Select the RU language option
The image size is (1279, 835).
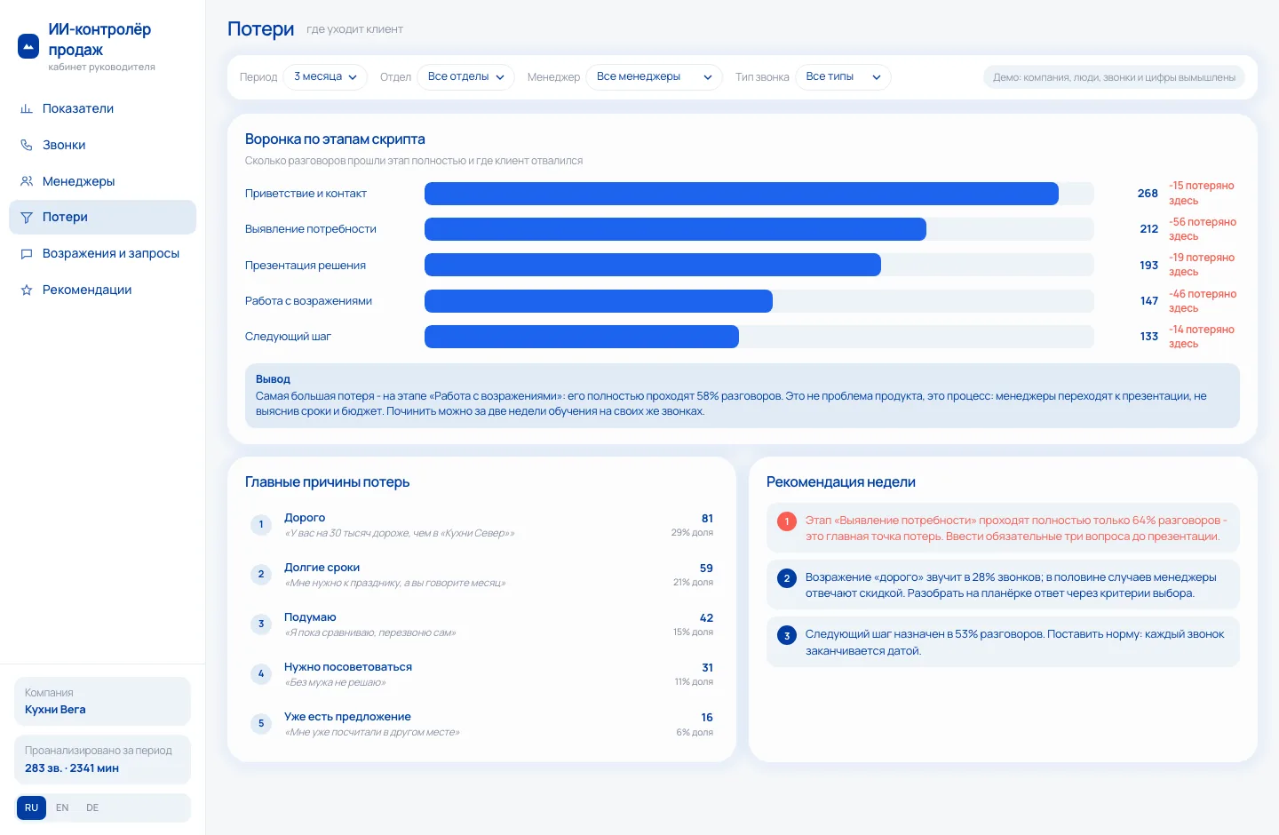31,807
